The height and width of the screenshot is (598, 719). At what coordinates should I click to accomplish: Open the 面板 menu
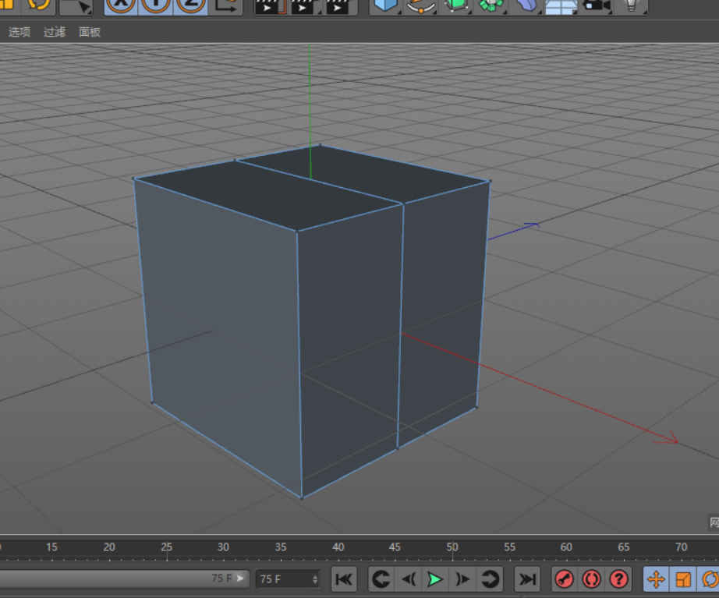[x=90, y=32]
